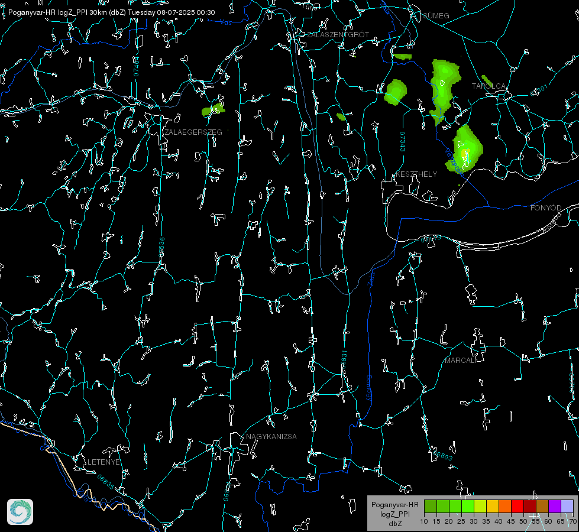Select the 65-70 dBZ lavender swatch
Screen dimensions: 579x532
click(x=567, y=506)
